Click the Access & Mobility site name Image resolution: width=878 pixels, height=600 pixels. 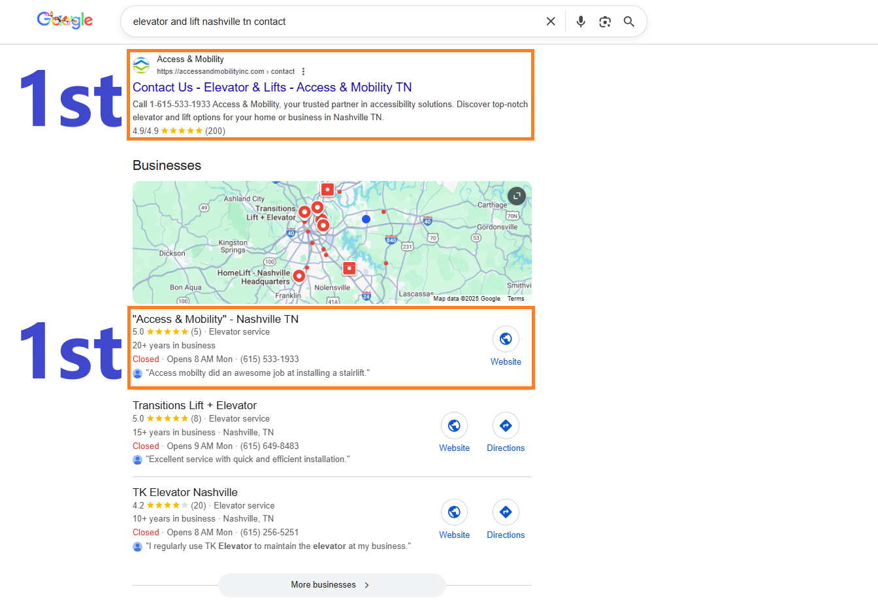click(x=190, y=59)
